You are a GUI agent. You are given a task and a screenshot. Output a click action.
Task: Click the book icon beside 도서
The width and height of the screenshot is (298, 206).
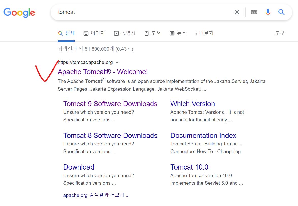pos(147,34)
